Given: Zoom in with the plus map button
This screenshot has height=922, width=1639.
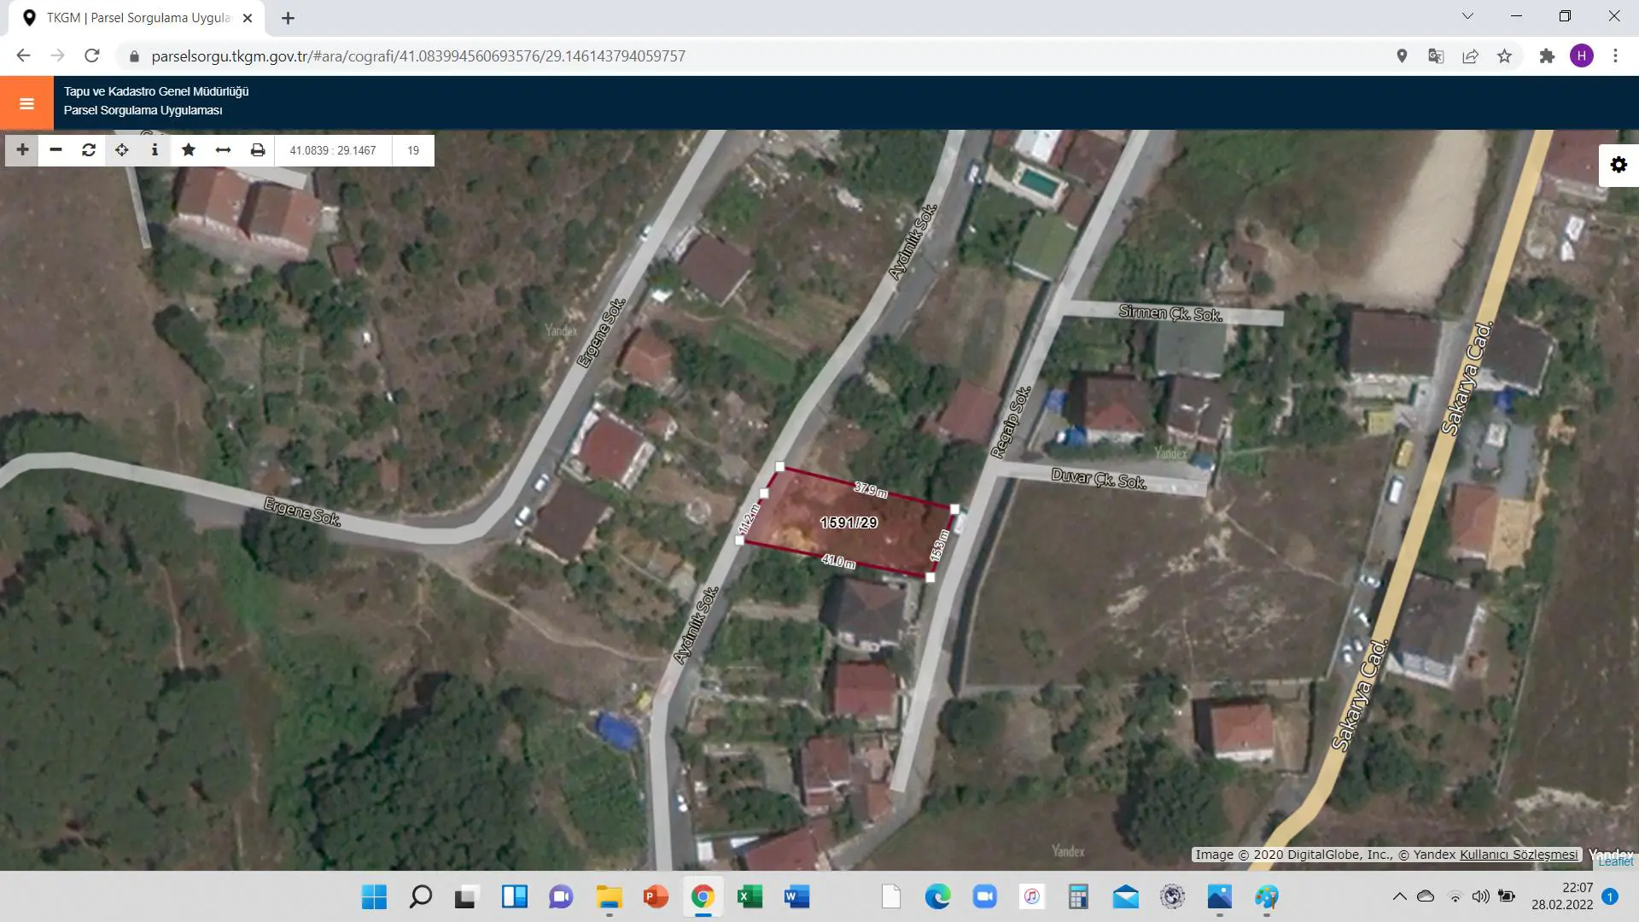Looking at the screenshot, I should [22, 150].
